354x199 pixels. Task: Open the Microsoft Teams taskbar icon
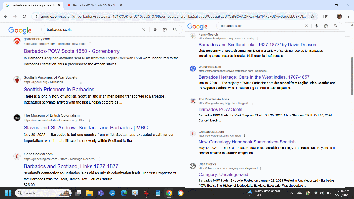pyautogui.click(x=101, y=193)
